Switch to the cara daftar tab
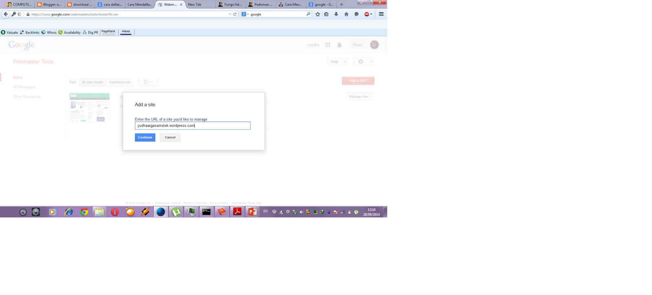This screenshot has width=652, height=295. [x=110, y=4]
